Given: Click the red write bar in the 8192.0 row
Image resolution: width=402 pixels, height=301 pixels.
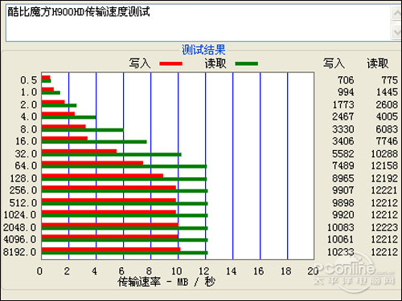Looking at the screenshot, I should (x=111, y=250).
